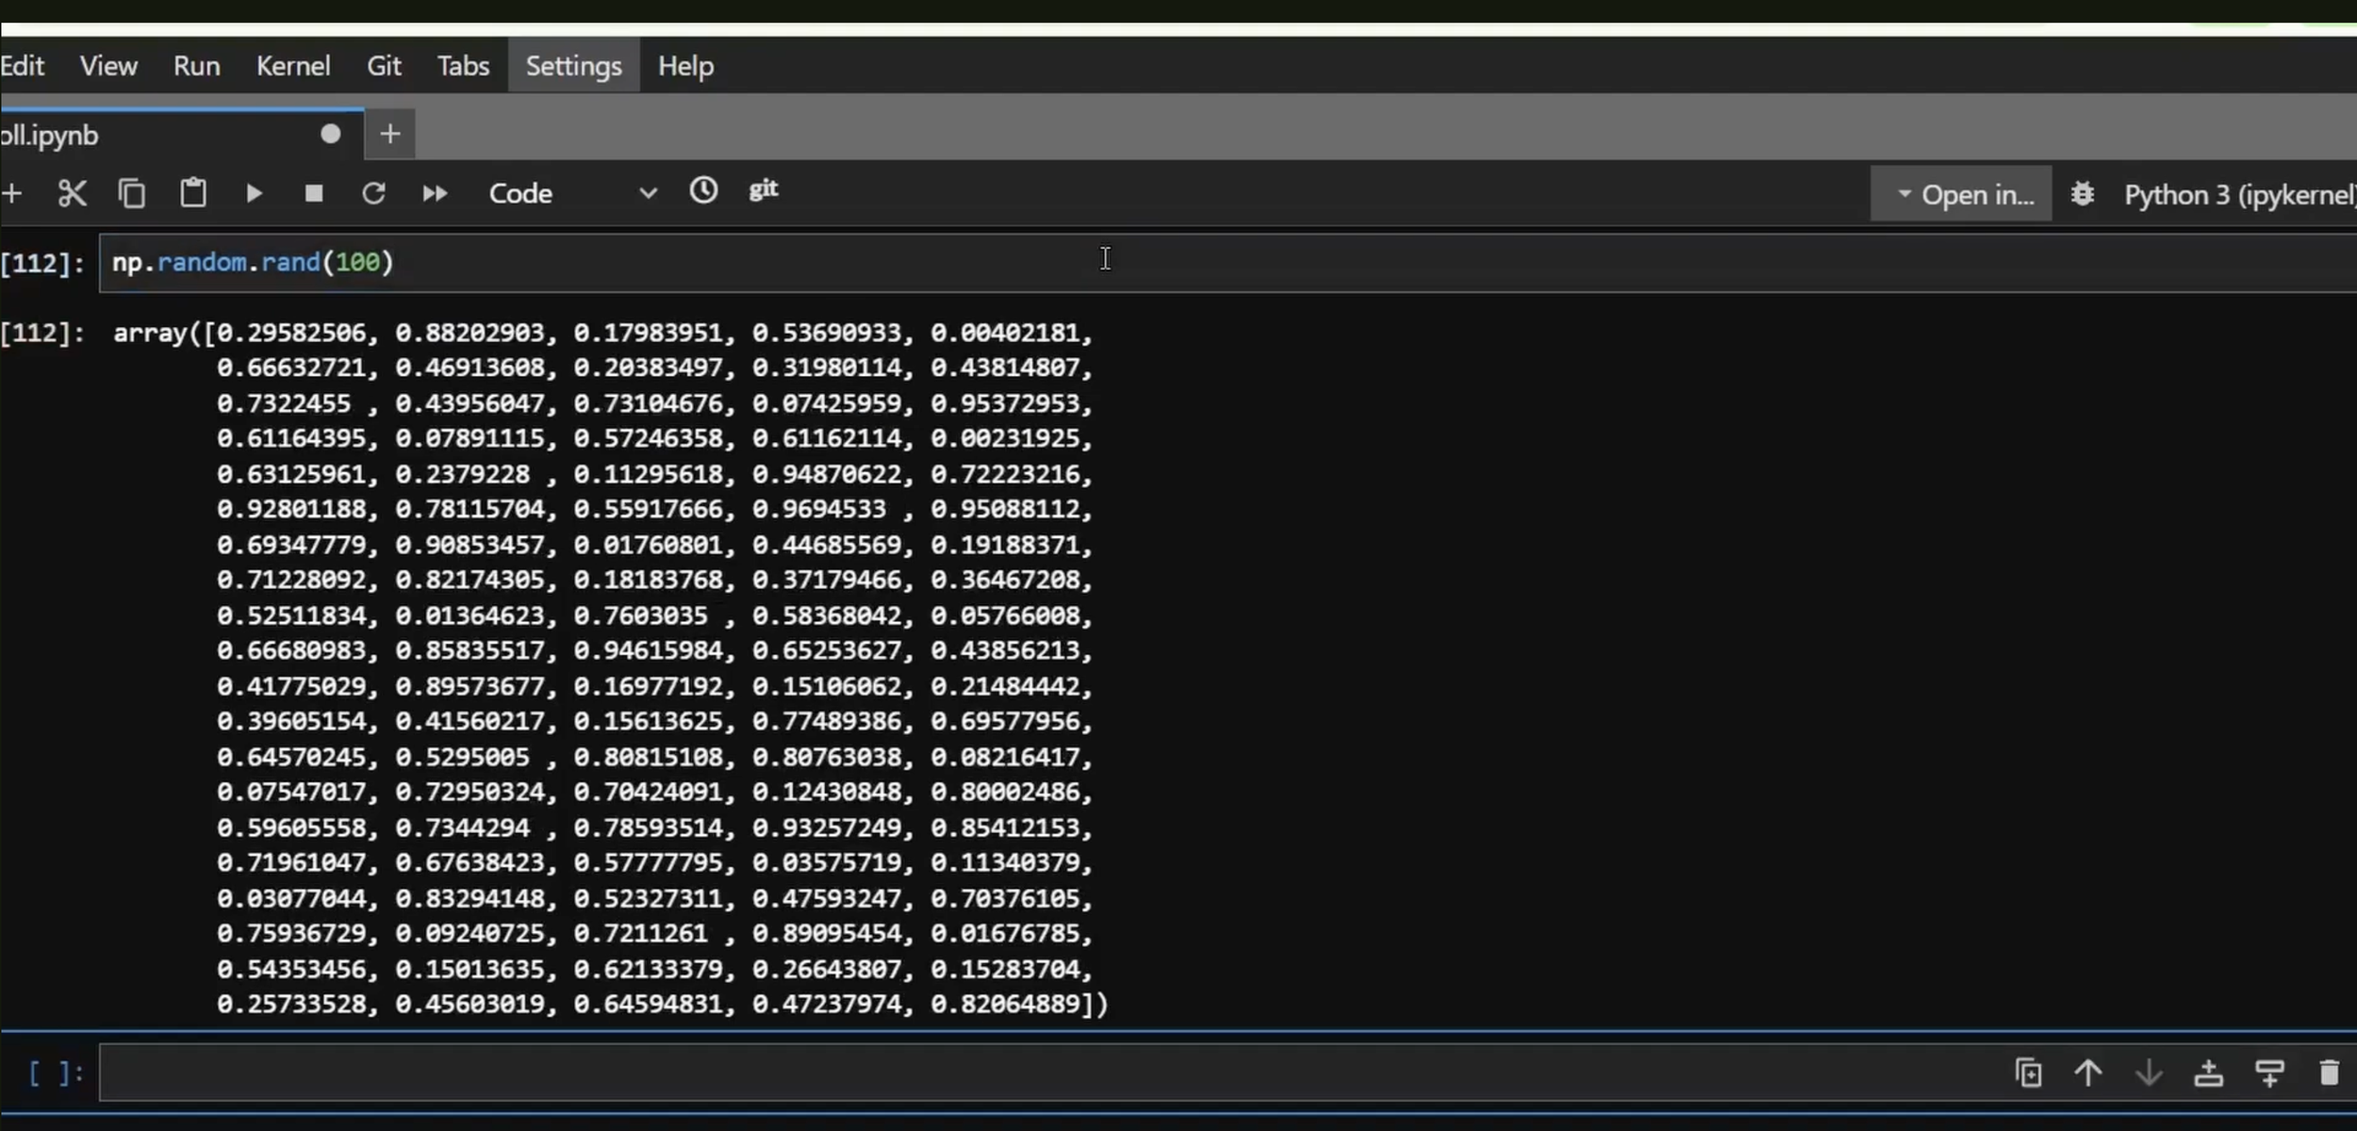2357x1131 pixels.
Task: Expand the Open in... dropdown
Action: [x=1961, y=194]
